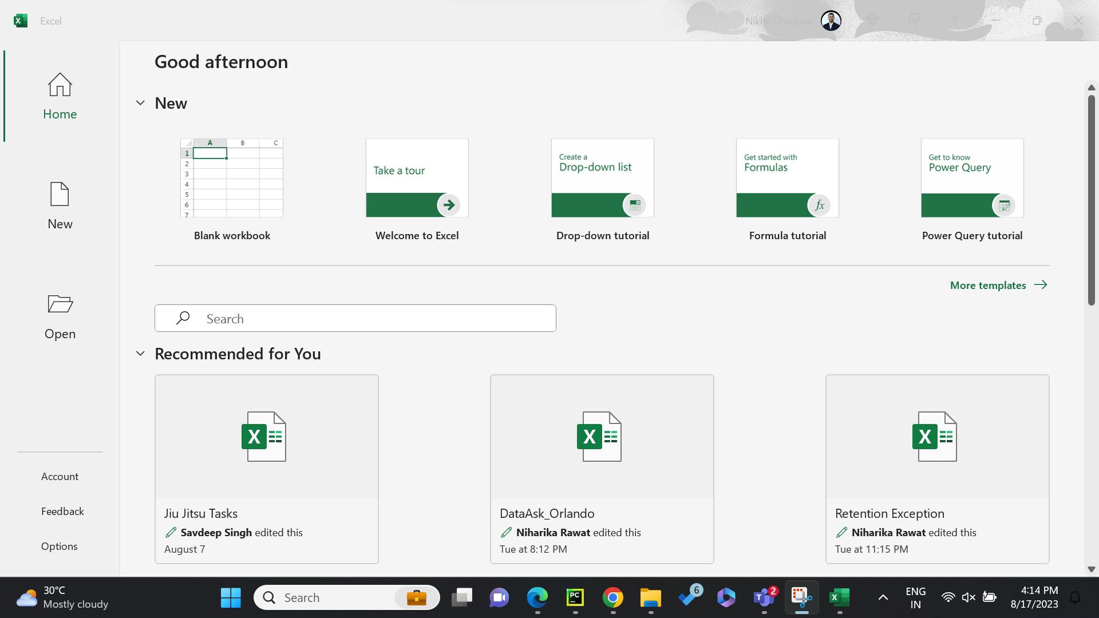Show hidden icons in system tray
1099x618 pixels.
point(883,597)
